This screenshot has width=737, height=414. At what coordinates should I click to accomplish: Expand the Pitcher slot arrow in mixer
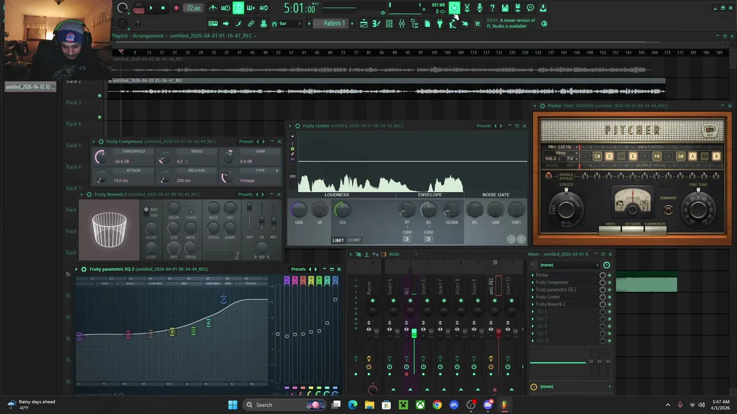coord(533,275)
